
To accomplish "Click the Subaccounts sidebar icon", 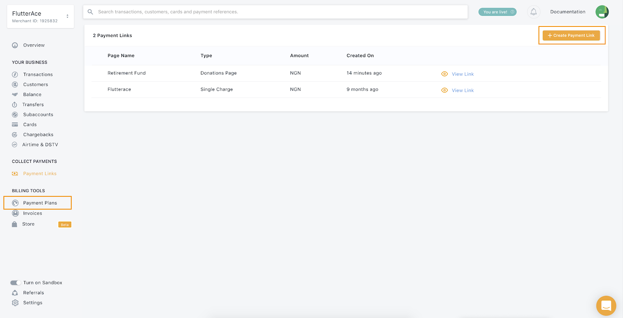I will 15,115.
